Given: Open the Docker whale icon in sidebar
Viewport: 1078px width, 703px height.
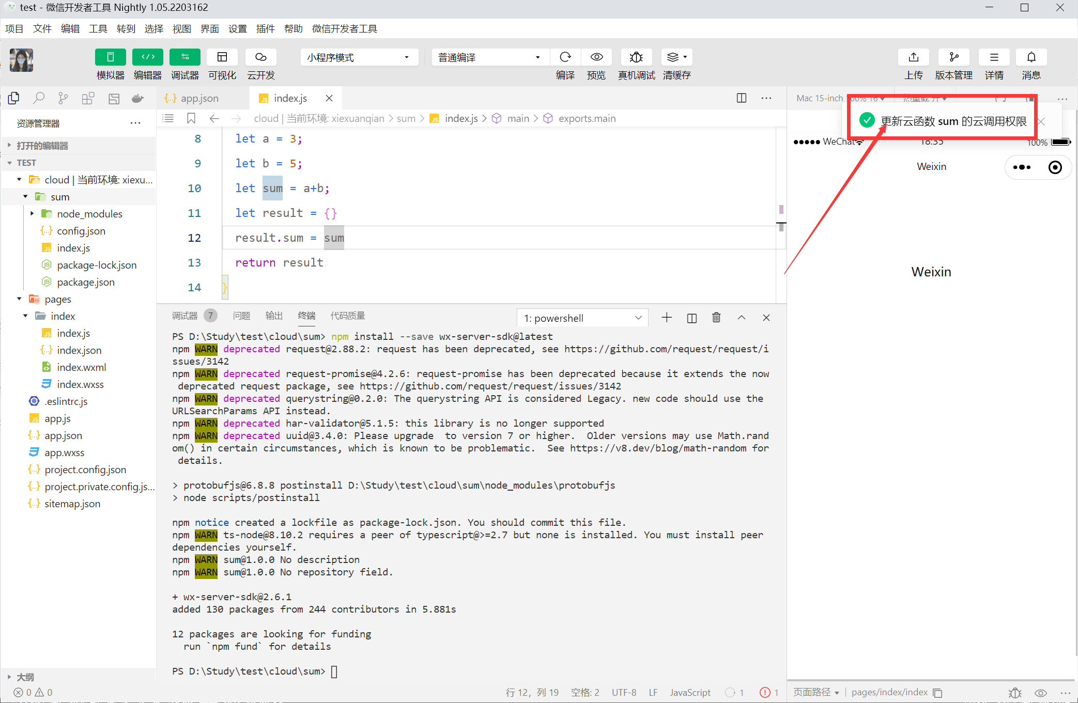Looking at the screenshot, I should pyautogui.click(x=137, y=98).
